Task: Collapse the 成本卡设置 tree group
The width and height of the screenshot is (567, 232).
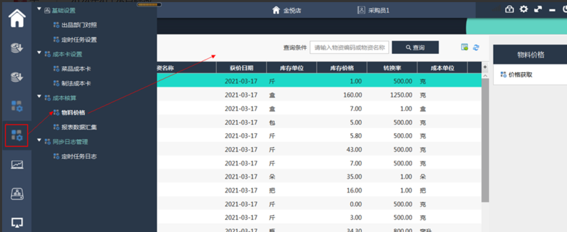Action: click(39, 54)
